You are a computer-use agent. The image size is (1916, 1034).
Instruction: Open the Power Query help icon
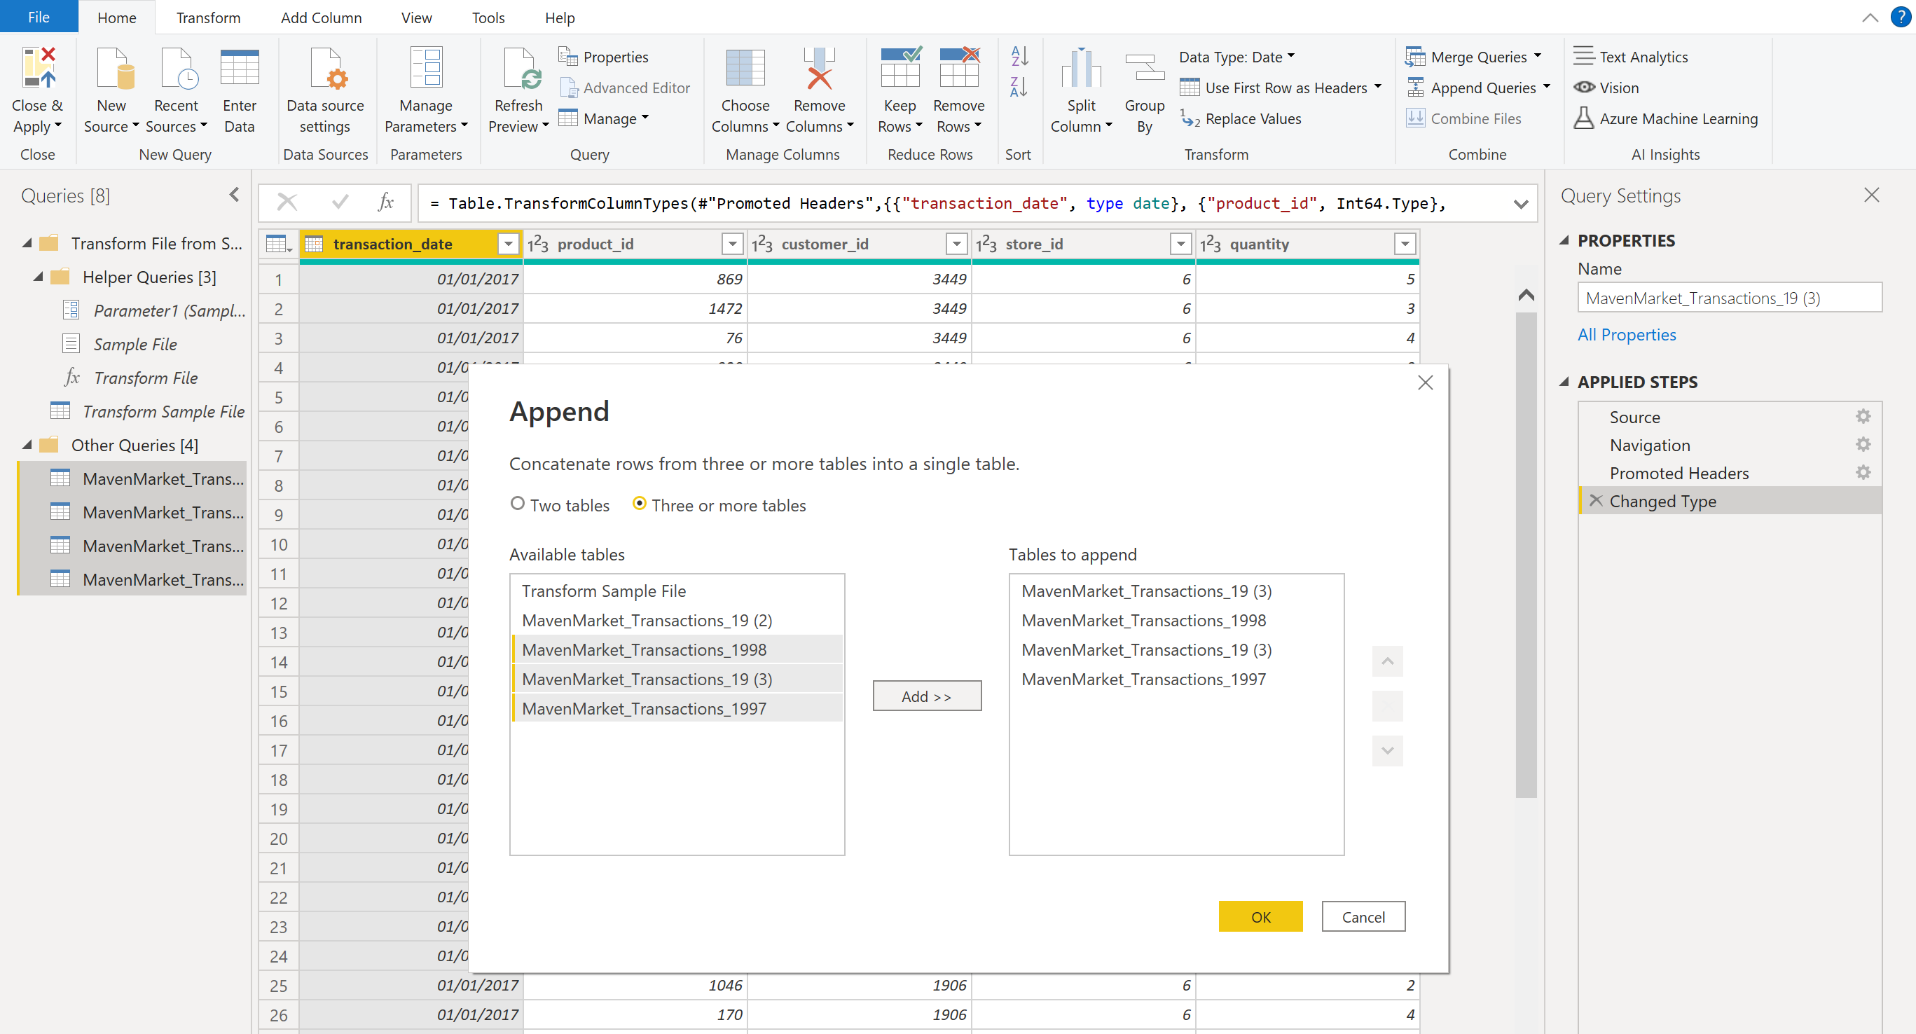tap(1901, 17)
